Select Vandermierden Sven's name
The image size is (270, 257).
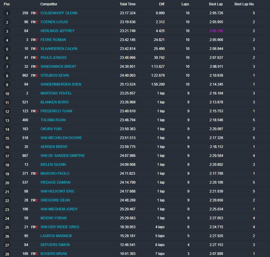tap(61, 84)
